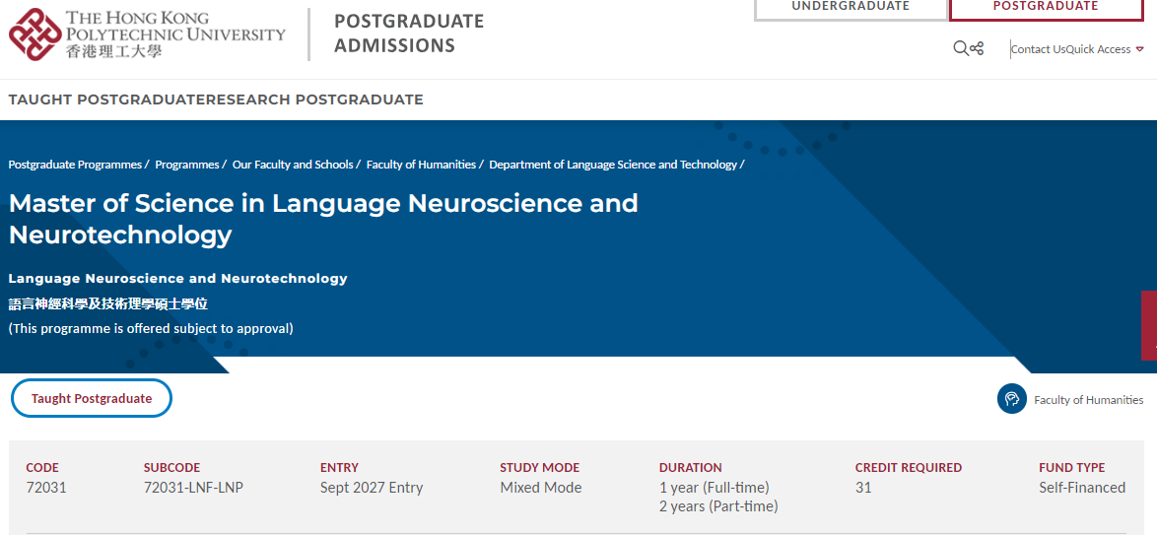Viewport: 1157px width, 535px height.
Task: Open Contact Us link
Action: point(1038,49)
